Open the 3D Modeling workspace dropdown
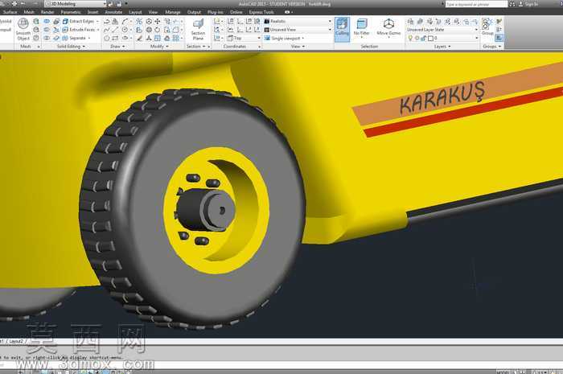 (76, 4)
